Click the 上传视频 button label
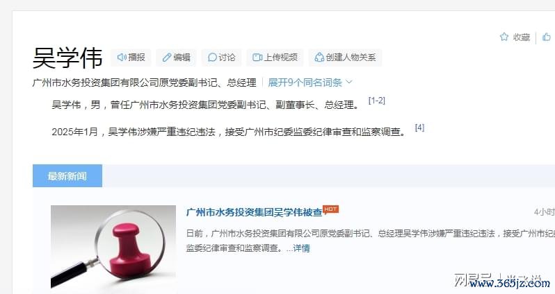This screenshot has width=555, height=294. pyautogui.click(x=281, y=58)
